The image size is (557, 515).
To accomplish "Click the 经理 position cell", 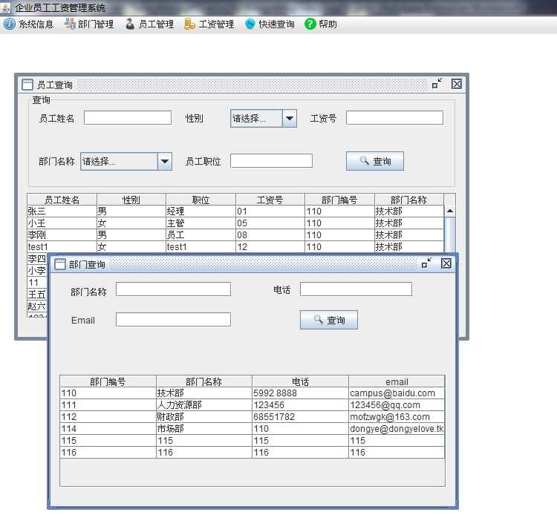I will click(x=201, y=211).
